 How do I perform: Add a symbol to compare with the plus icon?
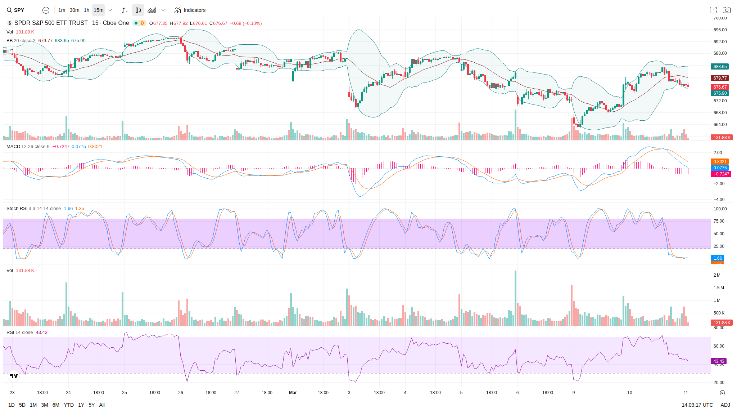(x=46, y=10)
